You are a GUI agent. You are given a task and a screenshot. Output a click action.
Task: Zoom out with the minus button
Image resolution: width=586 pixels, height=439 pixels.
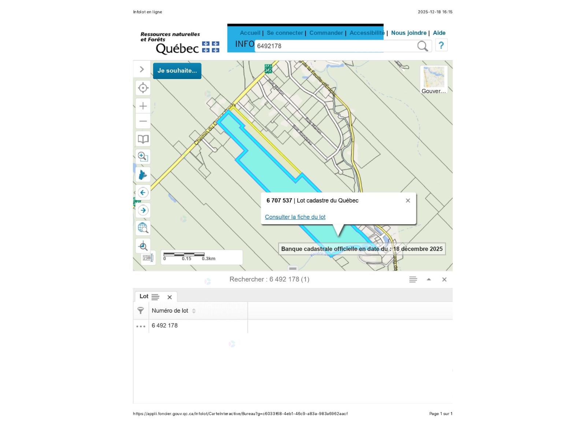(x=143, y=121)
